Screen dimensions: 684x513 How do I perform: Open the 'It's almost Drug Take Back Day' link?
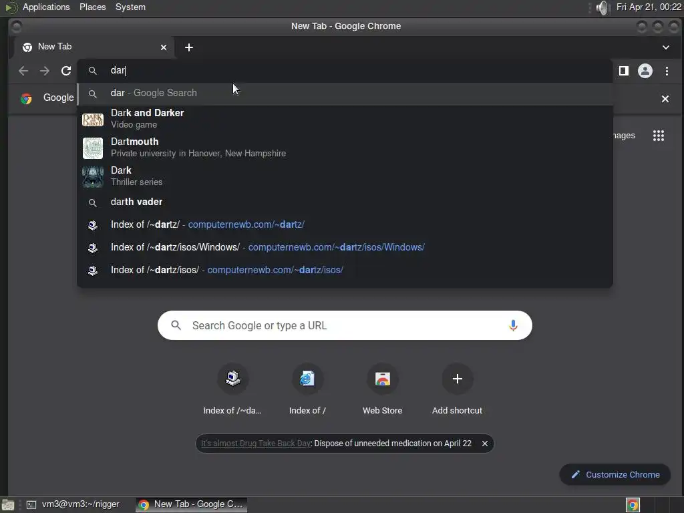[256, 444]
